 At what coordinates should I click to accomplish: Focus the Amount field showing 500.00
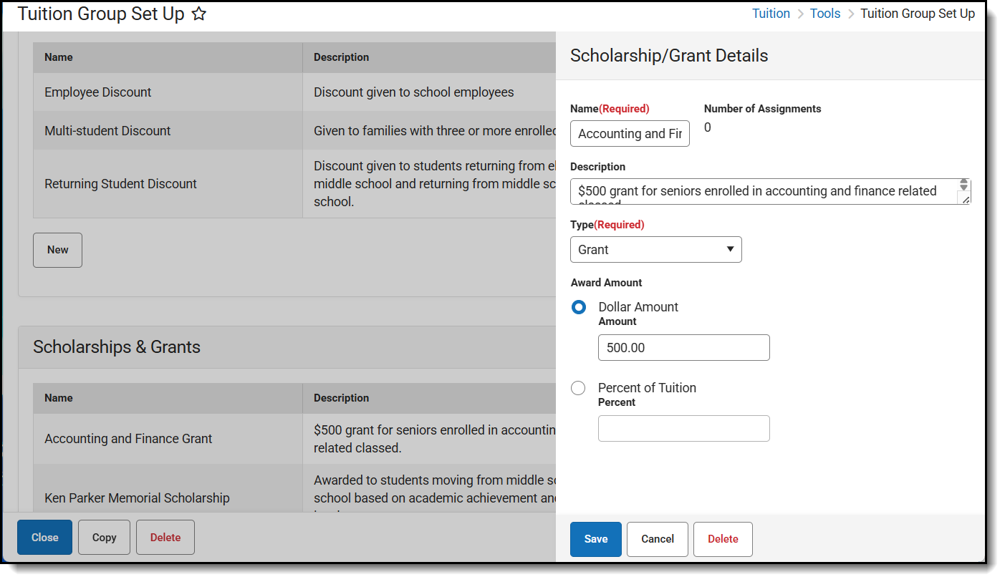tap(683, 348)
